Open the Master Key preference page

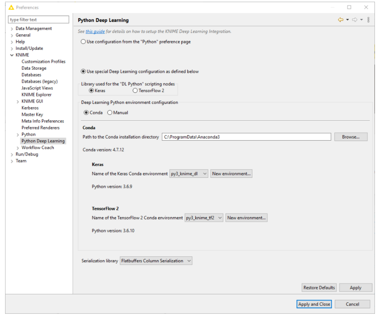pos(32,114)
